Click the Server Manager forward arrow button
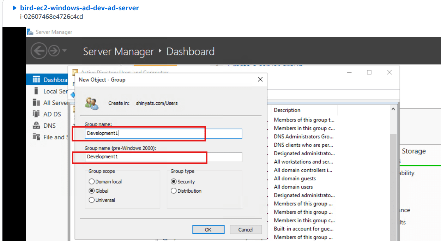This screenshot has width=441, height=241. [x=54, y=52]
